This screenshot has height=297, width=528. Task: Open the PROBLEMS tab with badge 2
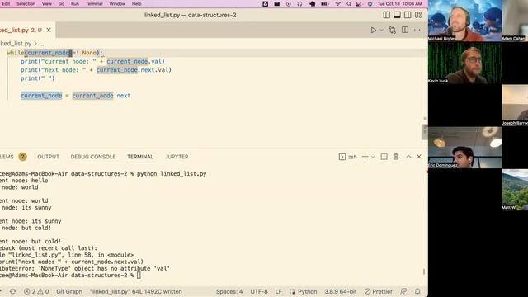click(13, 157)
